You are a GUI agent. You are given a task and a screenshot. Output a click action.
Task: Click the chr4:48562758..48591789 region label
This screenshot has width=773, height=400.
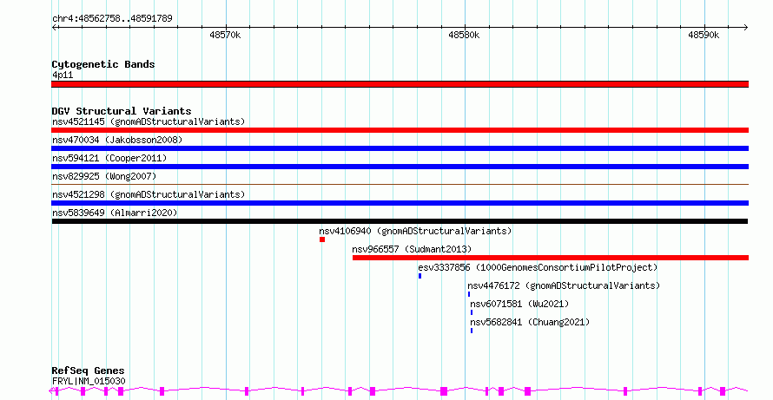click(x=112, y=19)
